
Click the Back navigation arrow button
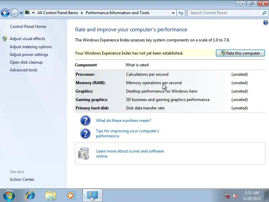tap(5, 13)
